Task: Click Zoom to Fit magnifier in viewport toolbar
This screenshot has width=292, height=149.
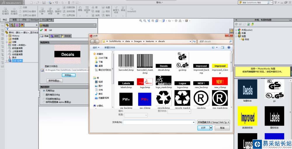Action: tap(141, 21)
